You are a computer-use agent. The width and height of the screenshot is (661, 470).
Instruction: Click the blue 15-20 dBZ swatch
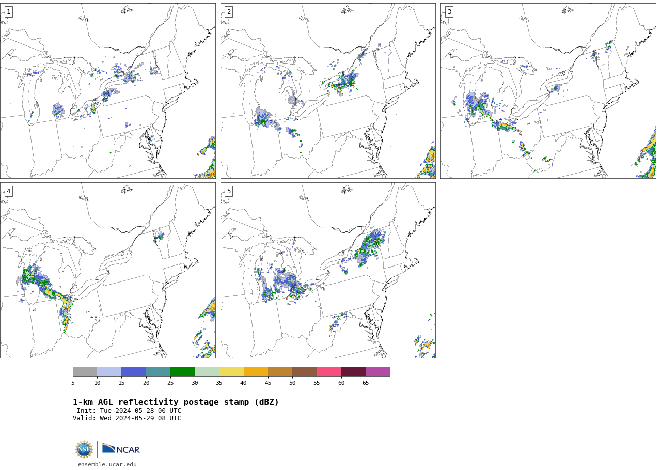134,372
